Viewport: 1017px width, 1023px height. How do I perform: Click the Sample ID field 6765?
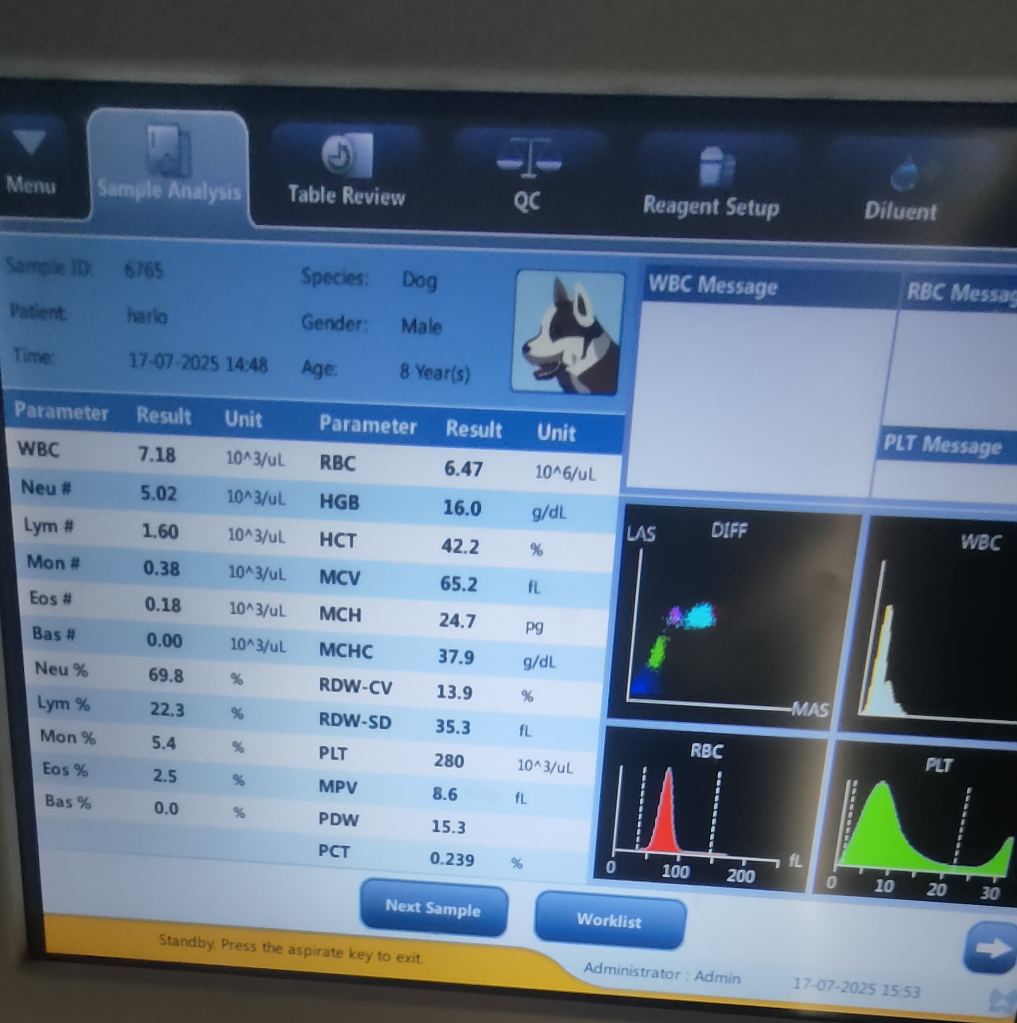click(143, 271)
